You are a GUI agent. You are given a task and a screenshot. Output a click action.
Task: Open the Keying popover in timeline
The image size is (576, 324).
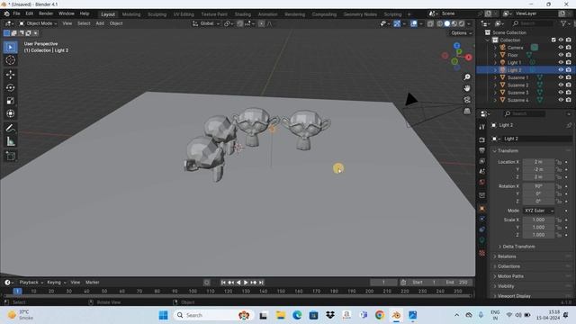coord(56,283)
